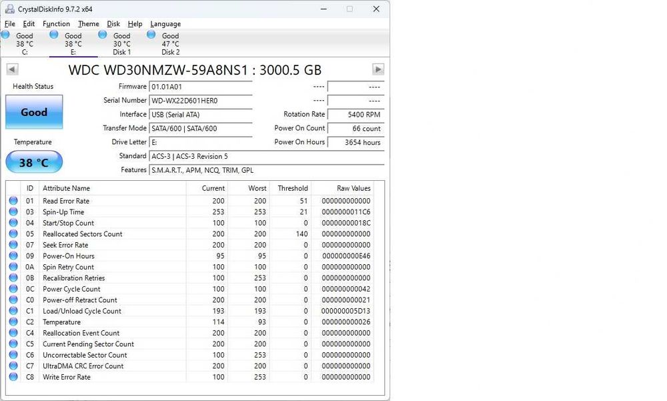The image size is (667, 401).
Task: Select the C: drive status orb
Action: click(5, 35)
